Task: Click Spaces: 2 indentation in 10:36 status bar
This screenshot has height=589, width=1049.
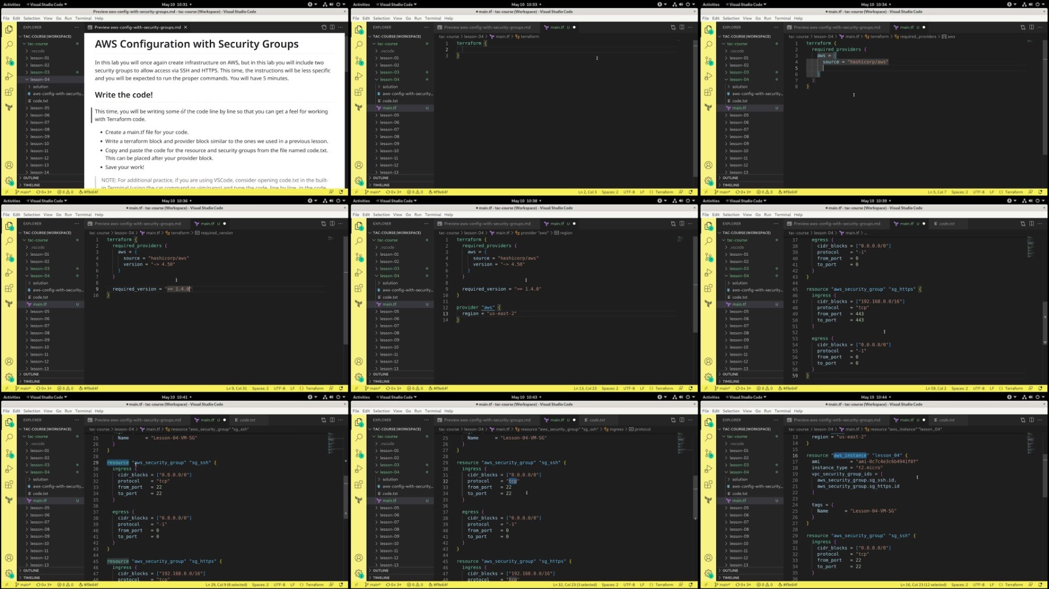Action: (261, 388)
